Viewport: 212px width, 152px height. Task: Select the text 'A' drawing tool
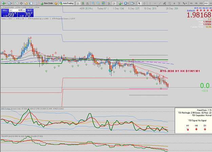[x=174, y=3]
